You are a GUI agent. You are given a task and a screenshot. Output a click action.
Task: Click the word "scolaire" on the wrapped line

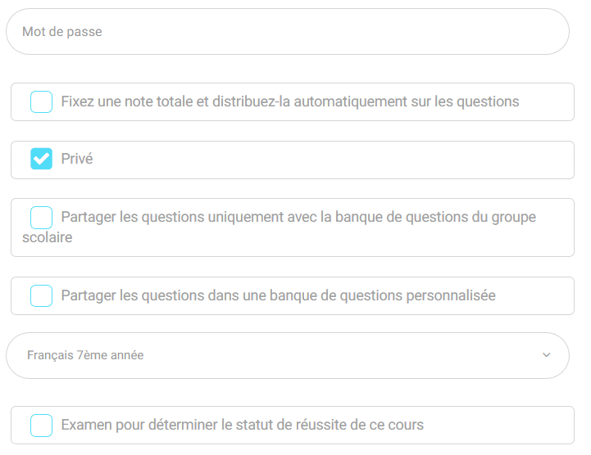click(x=48, y=238)
